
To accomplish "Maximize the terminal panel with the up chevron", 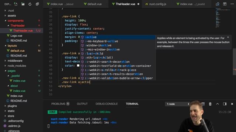I will point(218,104).
